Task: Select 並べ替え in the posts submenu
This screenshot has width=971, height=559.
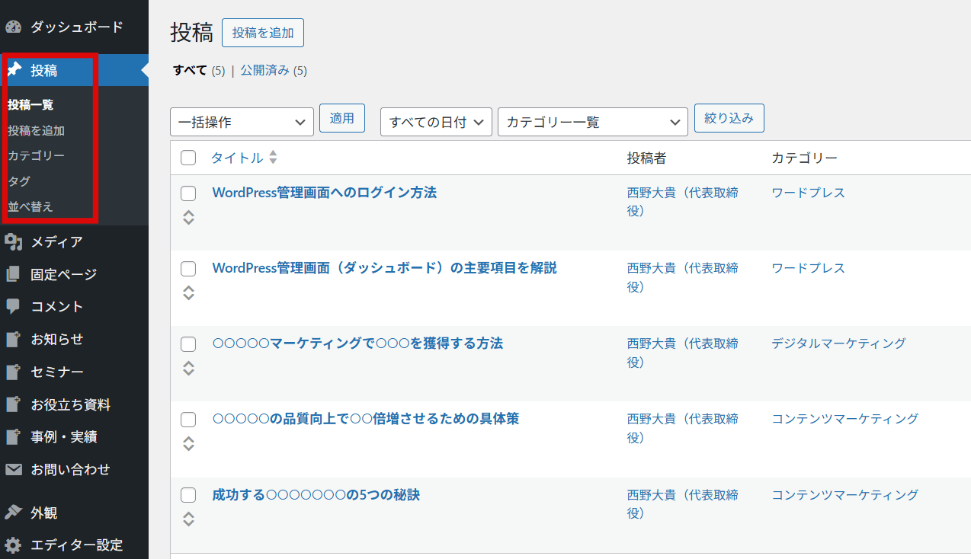Action: tap(30, 206)
